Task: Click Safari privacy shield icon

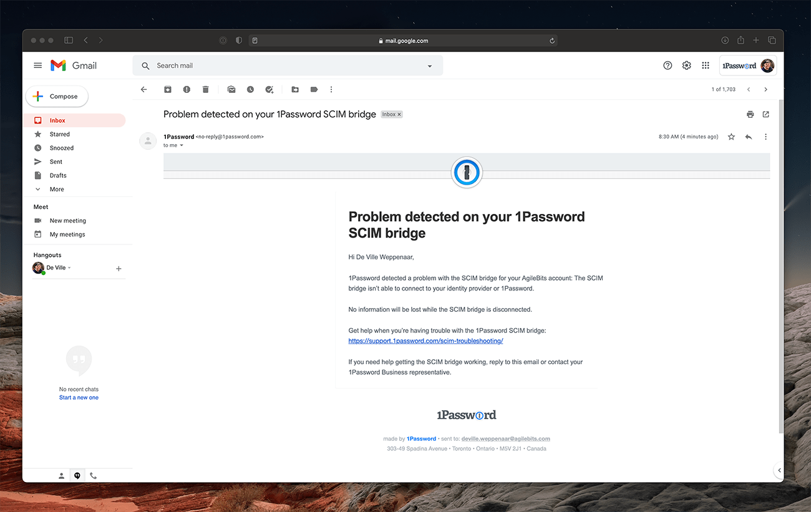Action: [x=239, y=41]
